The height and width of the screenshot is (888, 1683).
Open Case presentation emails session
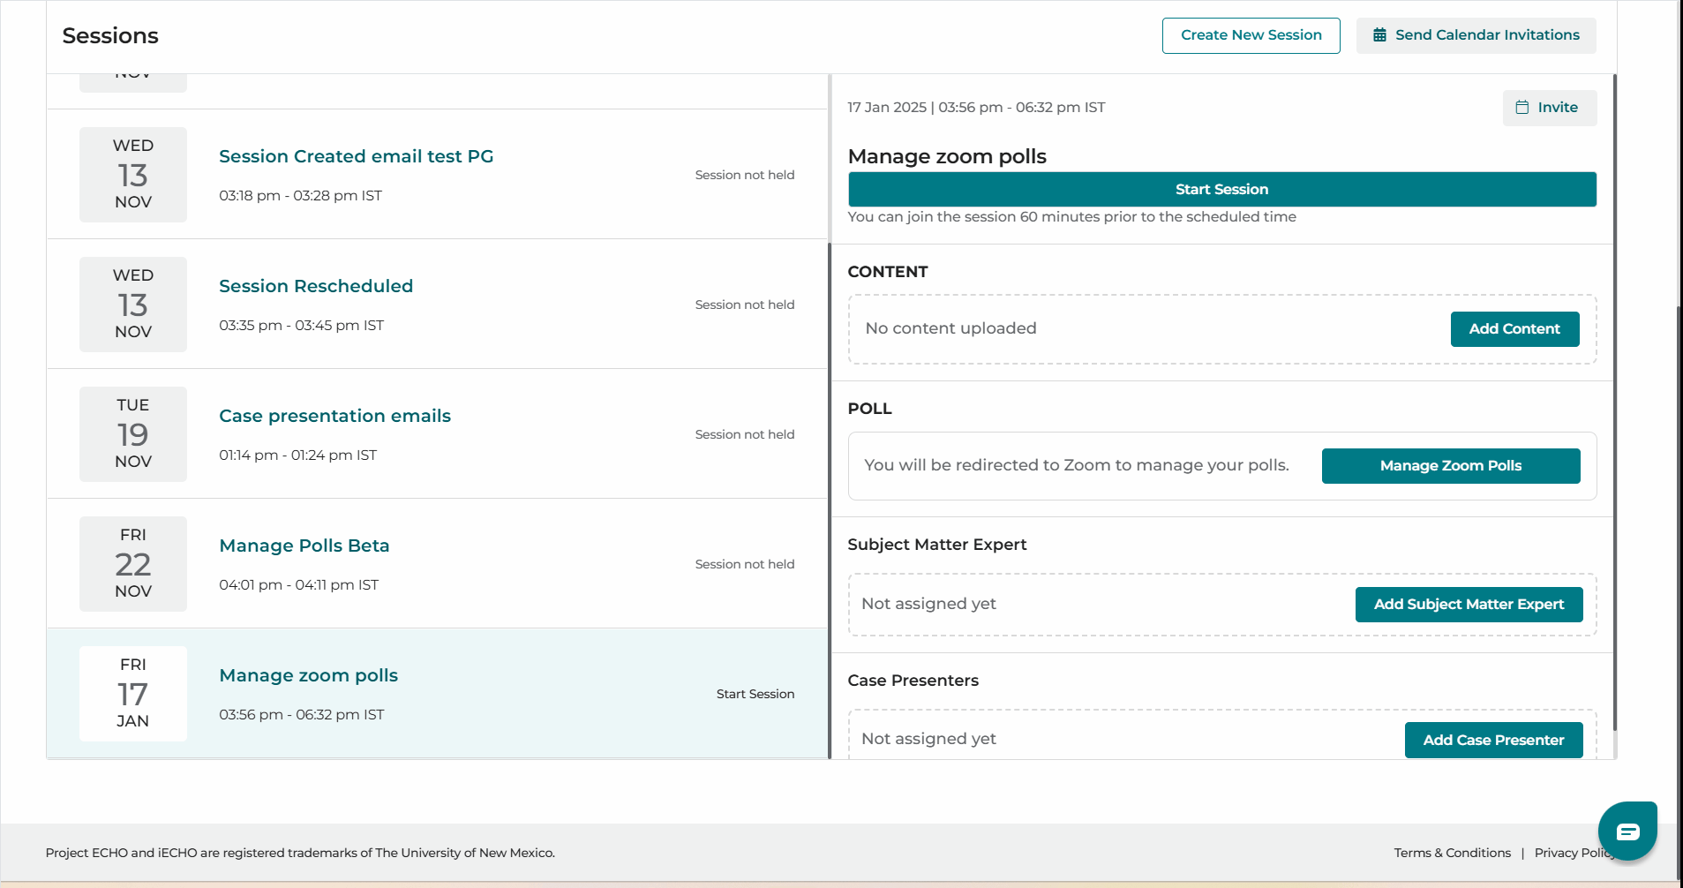click(x=334, y=416)
